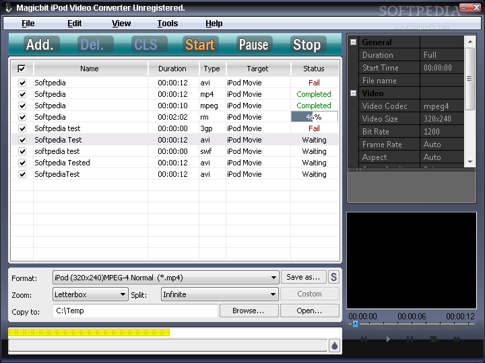This screenshot has width=485, height=363.
Task: Click the fast-forward button in preview player
Action: [x=457, y=339]
